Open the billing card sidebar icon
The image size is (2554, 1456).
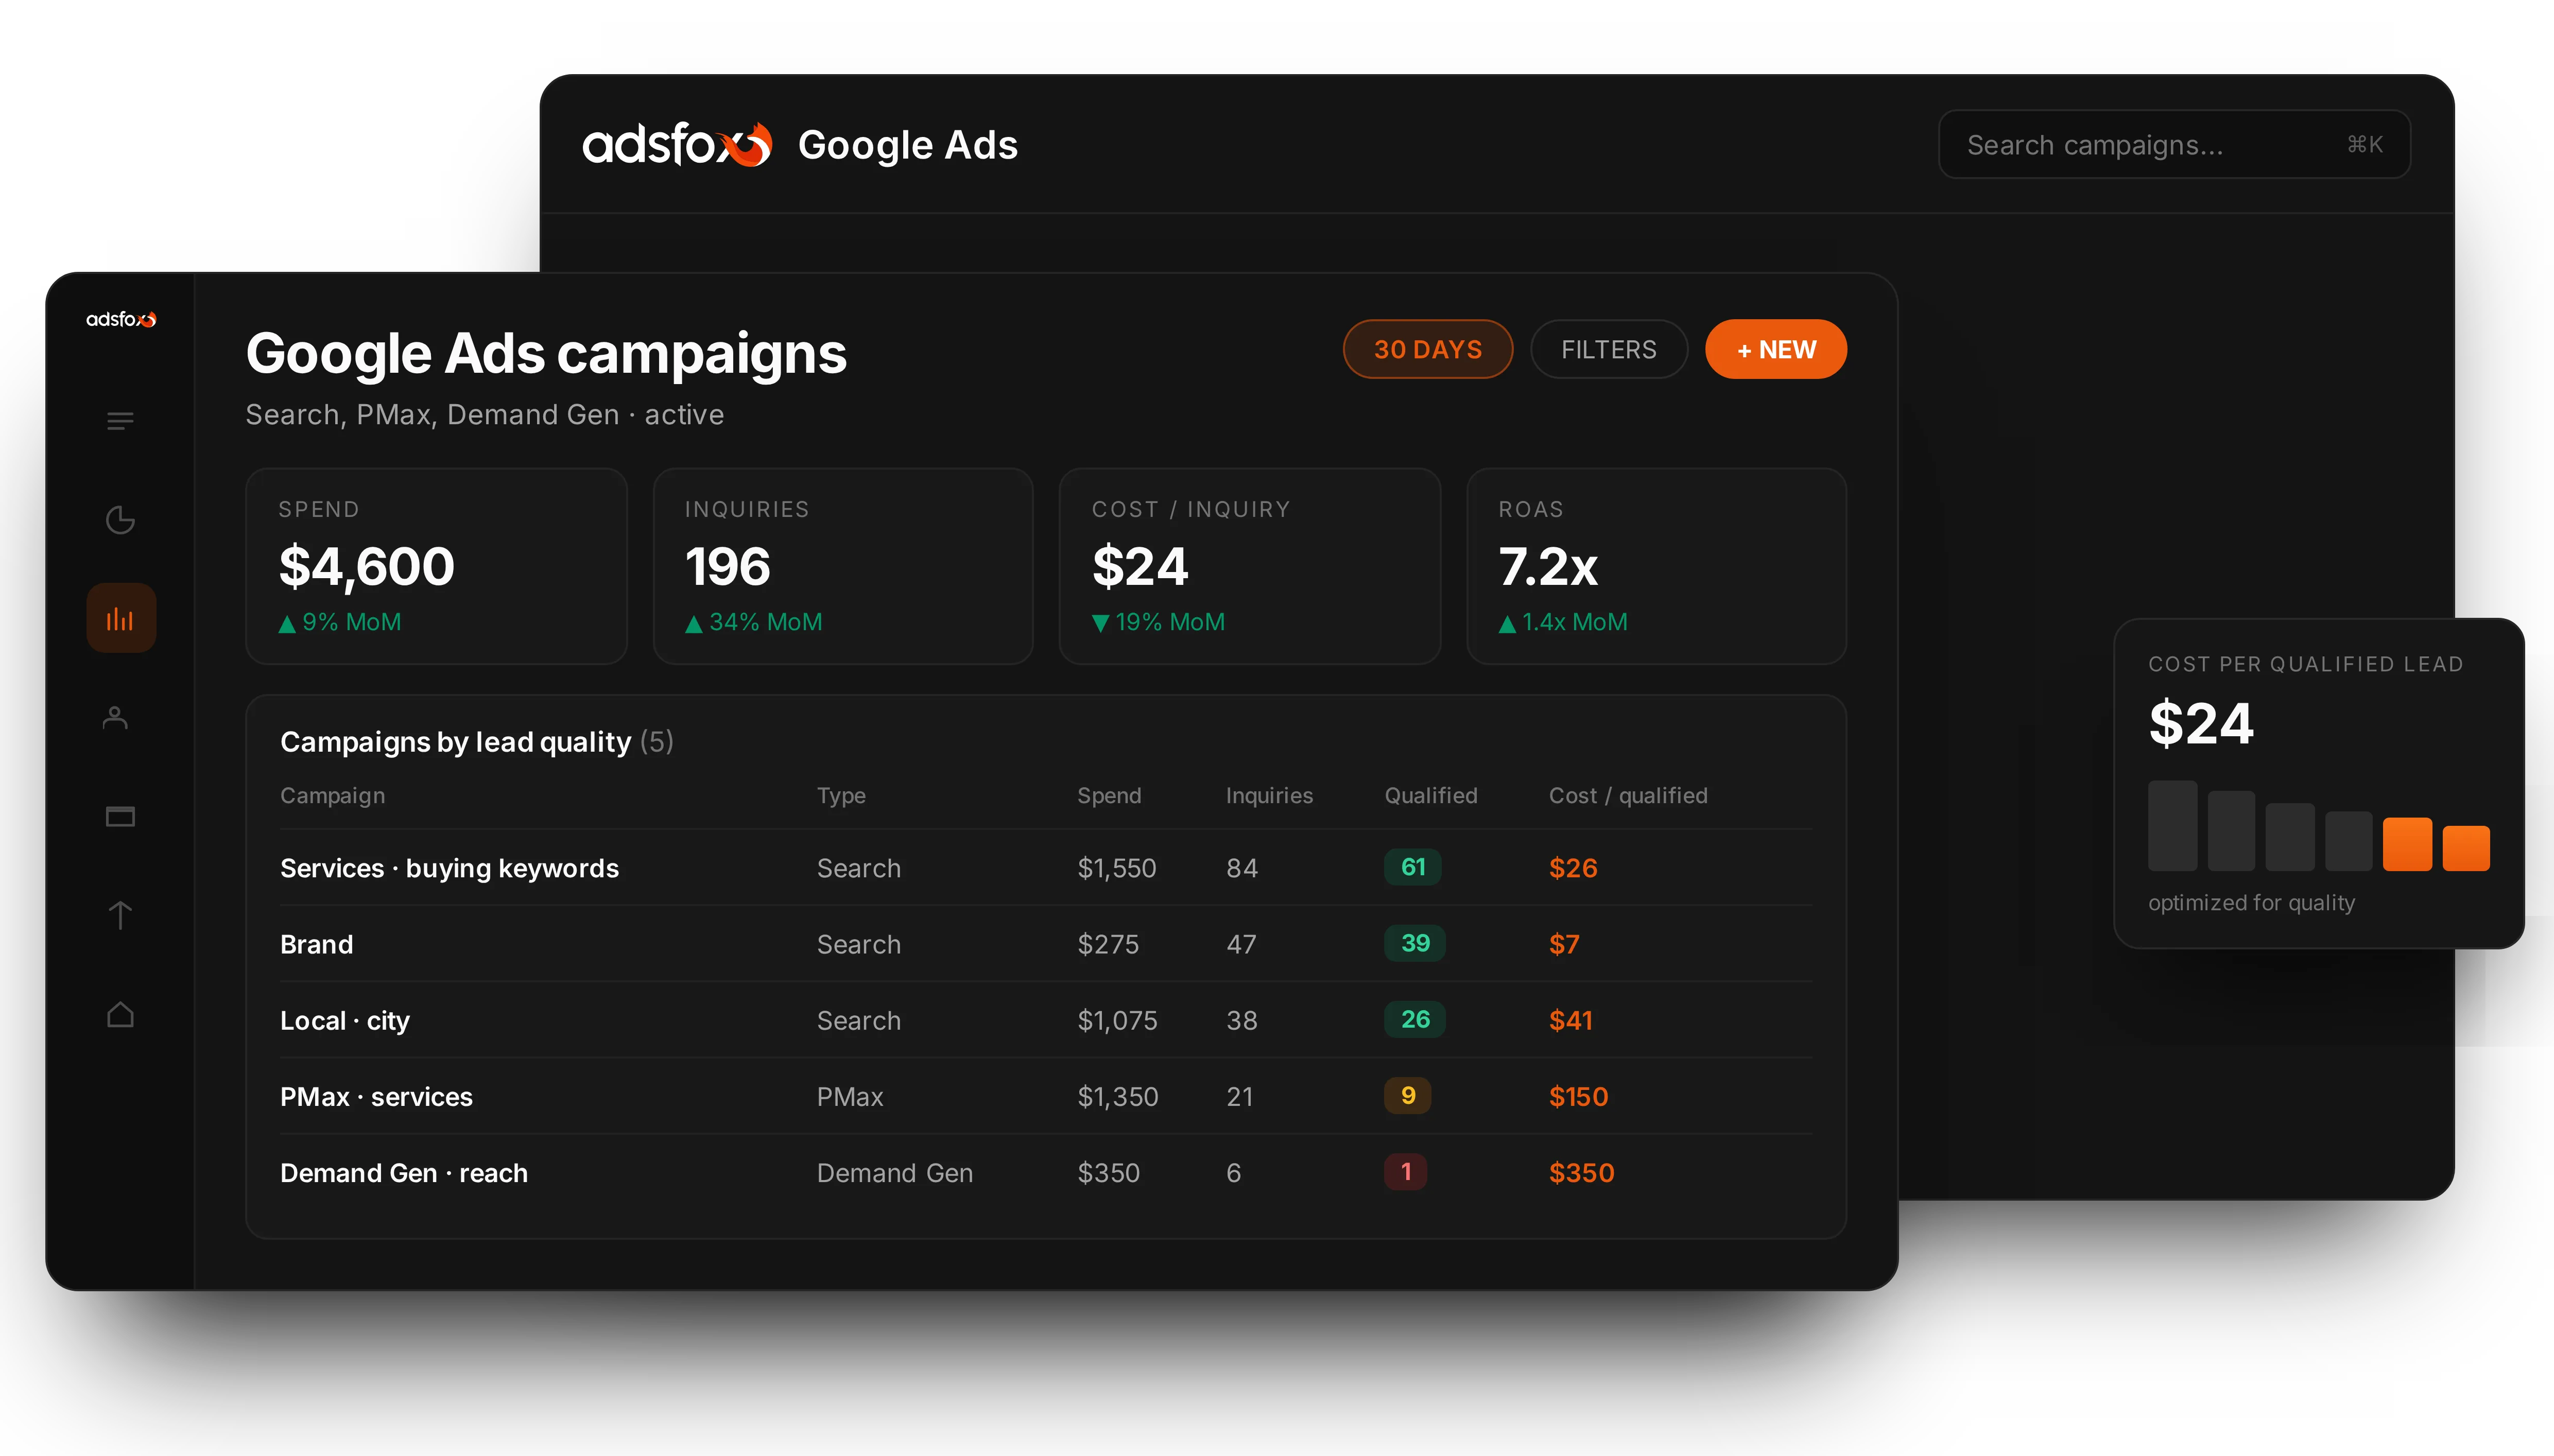[x=120, y=816]
